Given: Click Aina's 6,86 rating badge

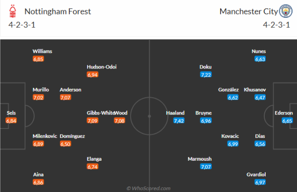Looking at the screenshot, I should pos(38,183).
